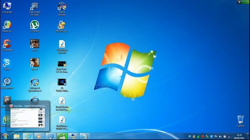The image size is (250, 140).
Task: Click the YouTube Advanced SystemCare preview thumbnail
Action: coord(28,118)
